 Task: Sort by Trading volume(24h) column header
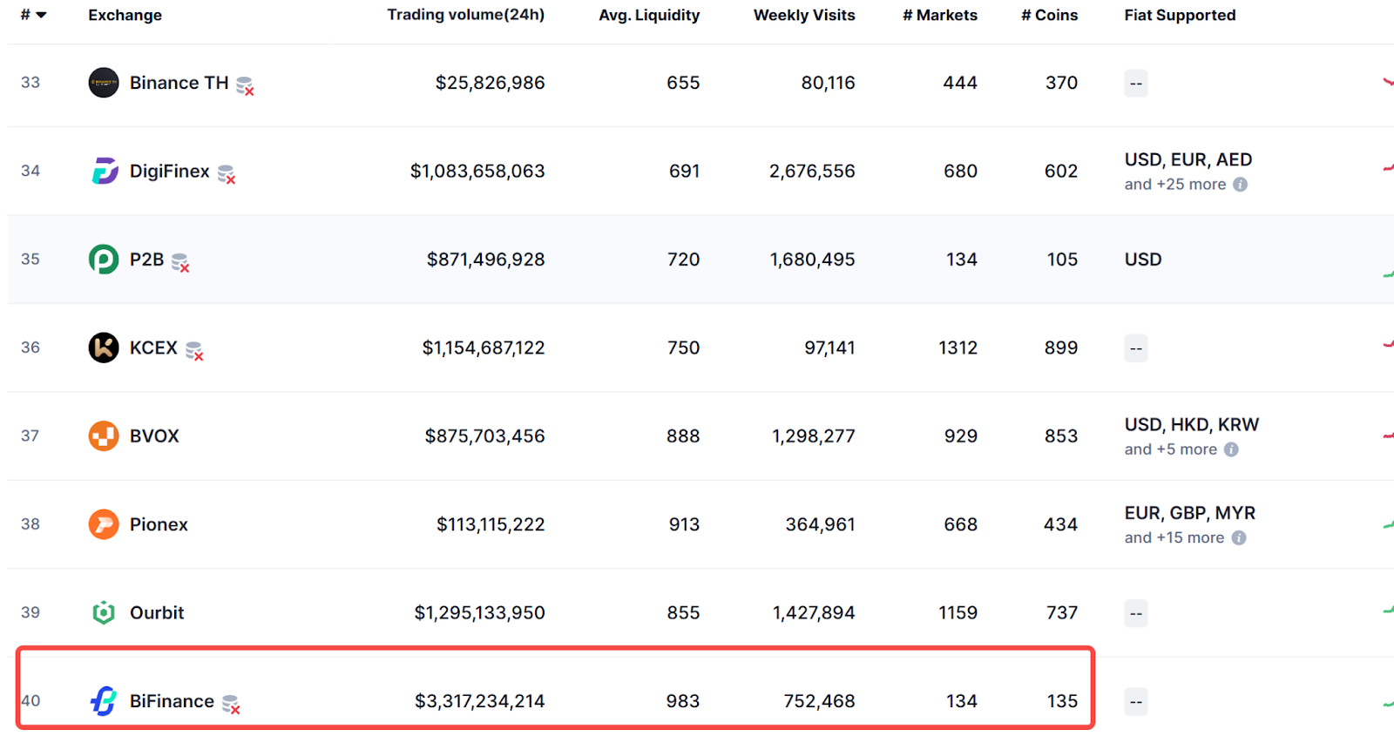(465, 15)
